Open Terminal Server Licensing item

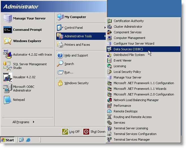[x=143, y=128]
